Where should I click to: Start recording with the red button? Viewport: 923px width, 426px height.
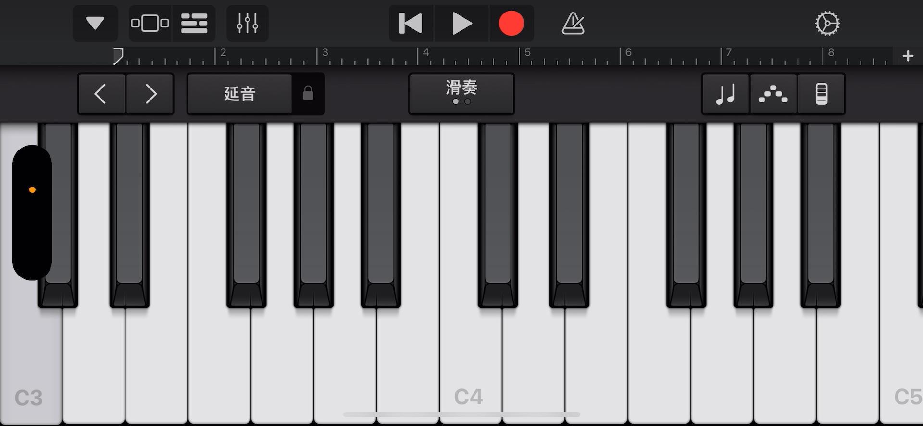511,23
